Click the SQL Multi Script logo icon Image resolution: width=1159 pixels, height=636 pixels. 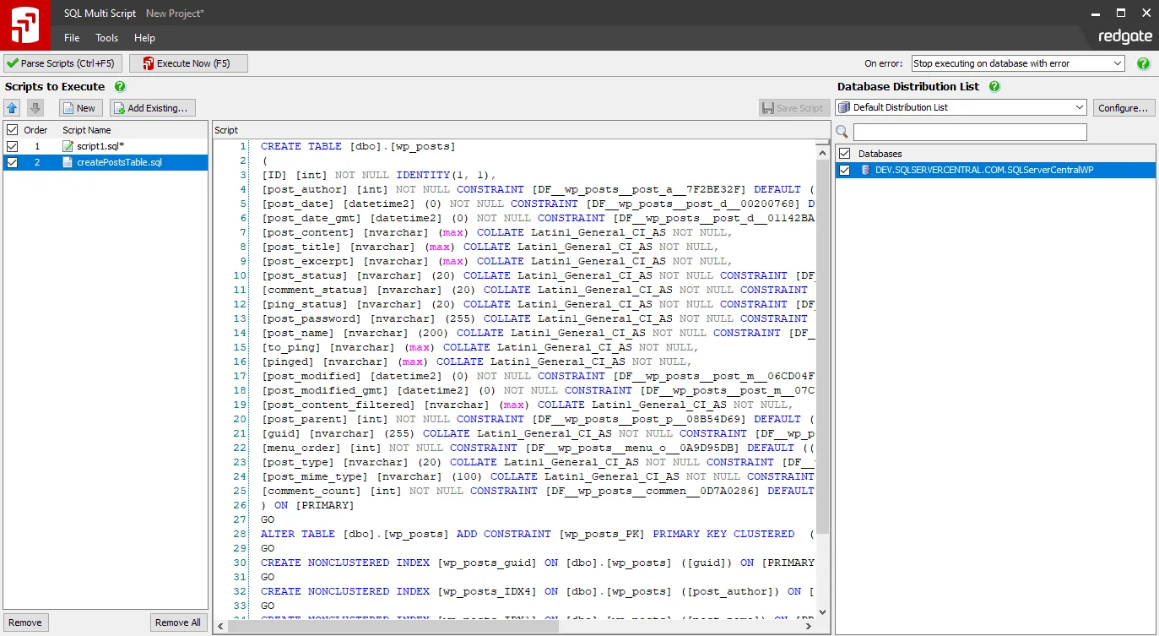click(x=24, y=24)
